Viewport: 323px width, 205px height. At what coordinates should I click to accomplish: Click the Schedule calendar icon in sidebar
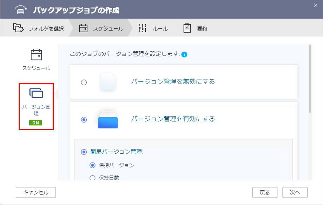36,55
